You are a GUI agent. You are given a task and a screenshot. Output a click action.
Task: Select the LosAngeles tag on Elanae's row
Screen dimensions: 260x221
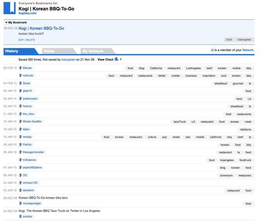click(x=193, y=68)
